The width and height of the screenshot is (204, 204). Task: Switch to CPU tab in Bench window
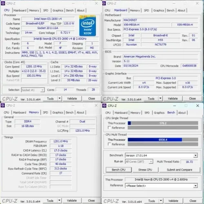[x=108, y=113]
